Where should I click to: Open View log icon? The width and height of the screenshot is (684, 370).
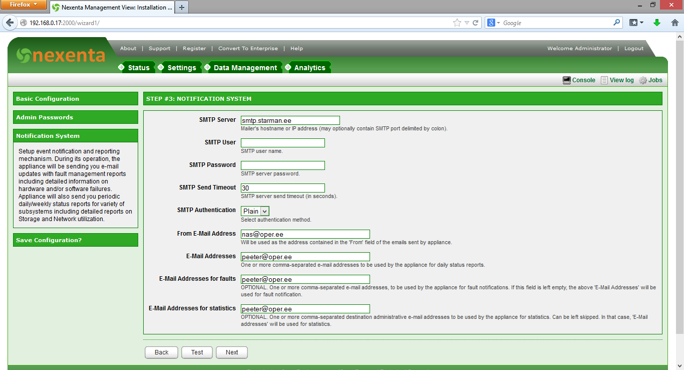pyautogui.click(x=604, y=80)
